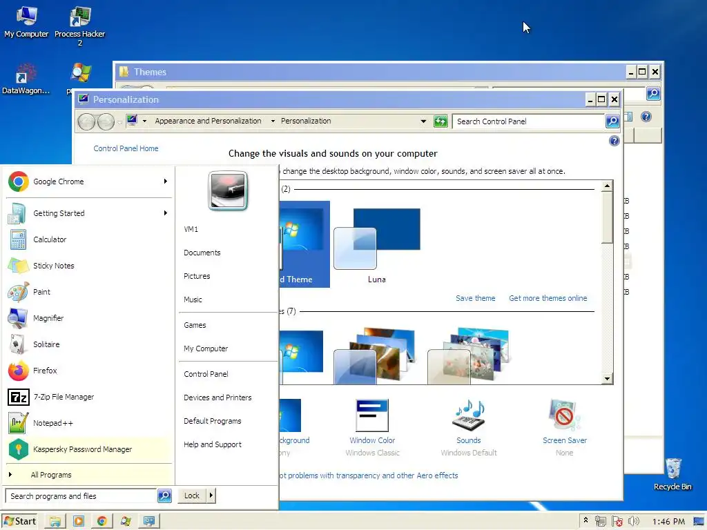Click the Lock button
Image resolution: width=707 pixels, height=530 pixels.
click(192, 495)
